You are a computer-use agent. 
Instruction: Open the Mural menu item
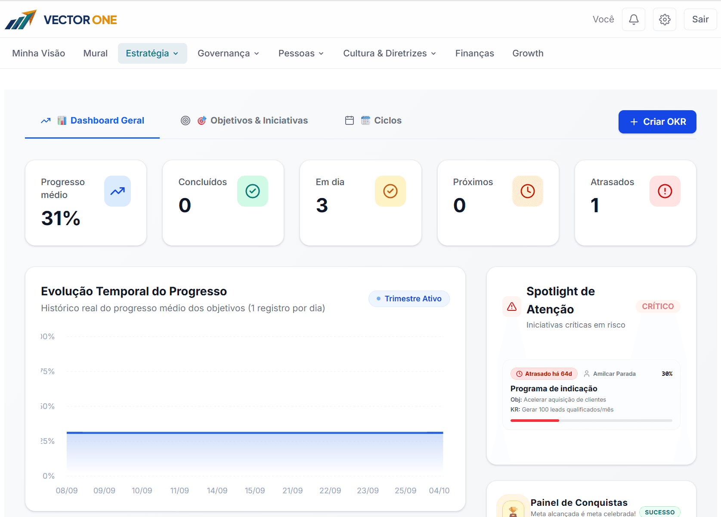96,53
